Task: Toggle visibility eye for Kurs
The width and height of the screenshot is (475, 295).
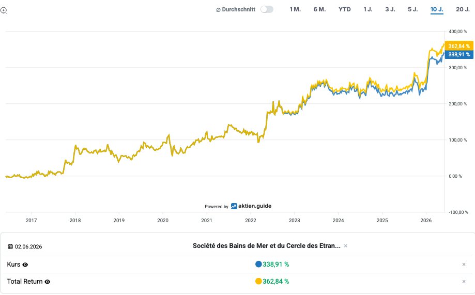Action: [25, 265]
